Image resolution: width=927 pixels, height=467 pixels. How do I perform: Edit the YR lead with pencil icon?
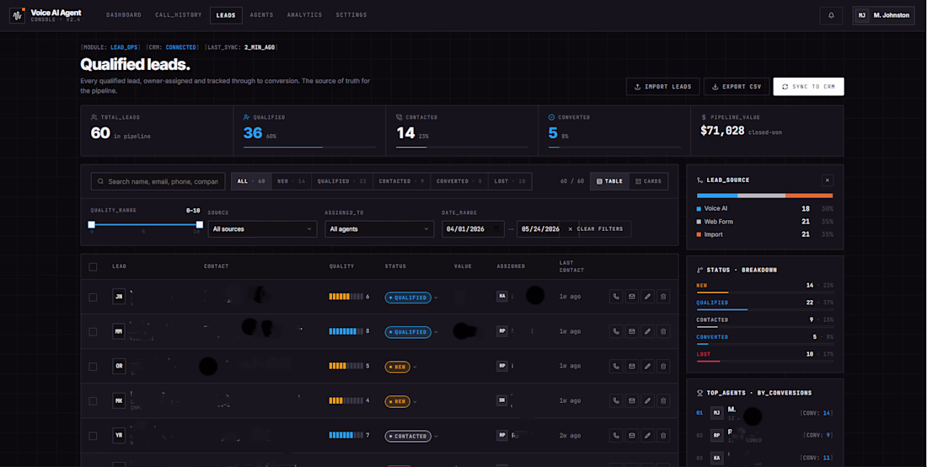tap(647, 436)
